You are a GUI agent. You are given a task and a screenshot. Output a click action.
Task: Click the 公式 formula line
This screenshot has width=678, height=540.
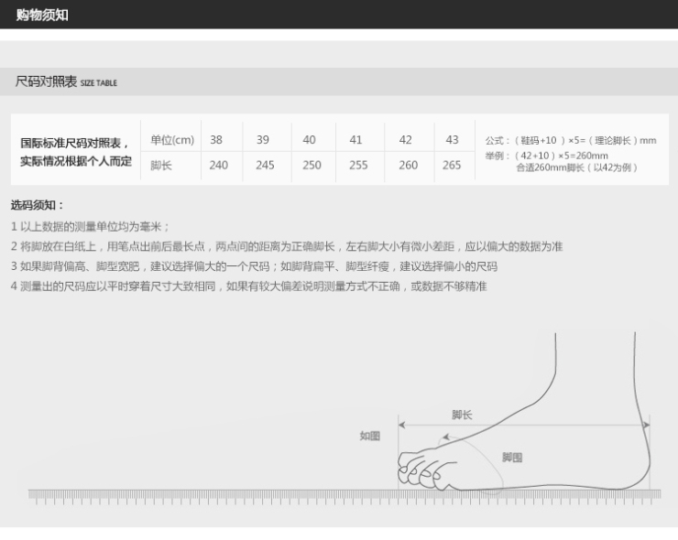571,140
